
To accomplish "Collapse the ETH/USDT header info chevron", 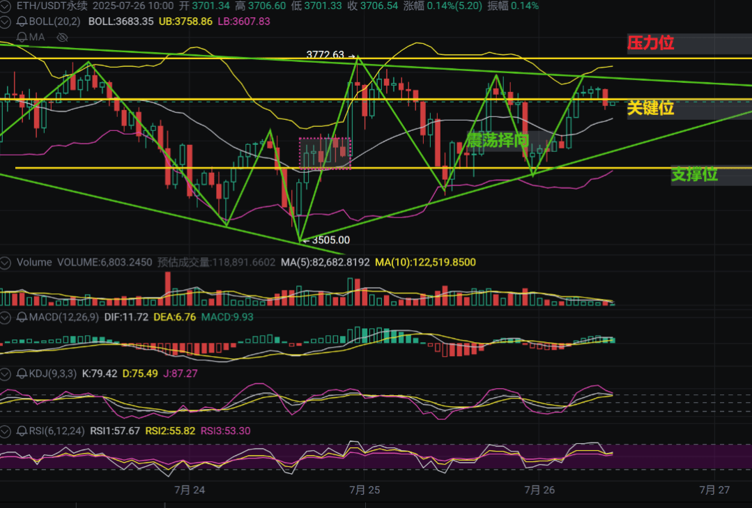I will [5, 6].
